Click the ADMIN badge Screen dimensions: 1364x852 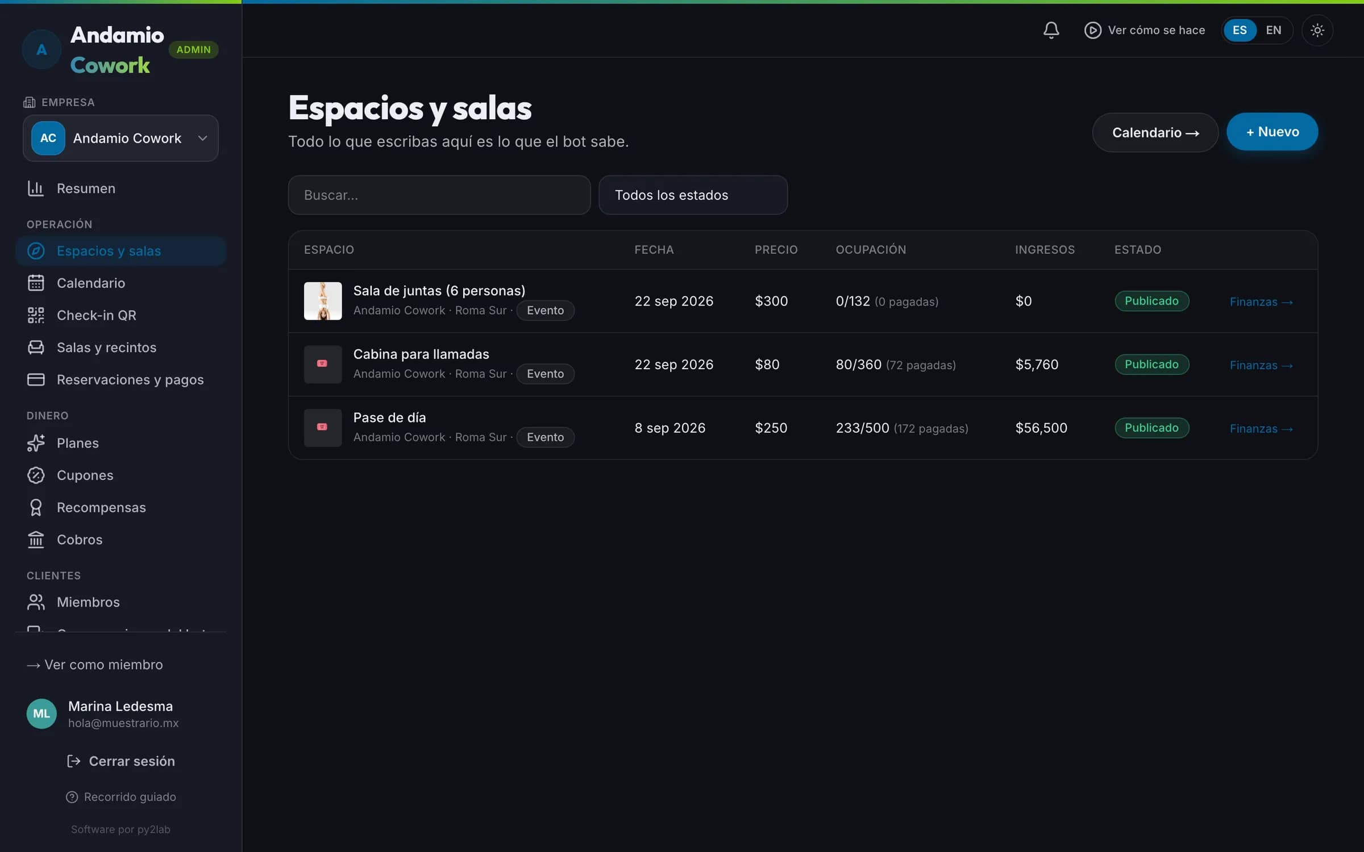click(193, 49)
